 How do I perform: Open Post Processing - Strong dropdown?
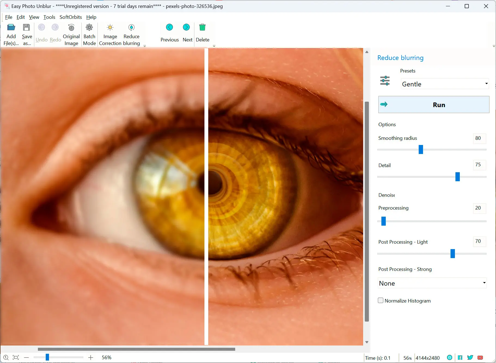432,283
